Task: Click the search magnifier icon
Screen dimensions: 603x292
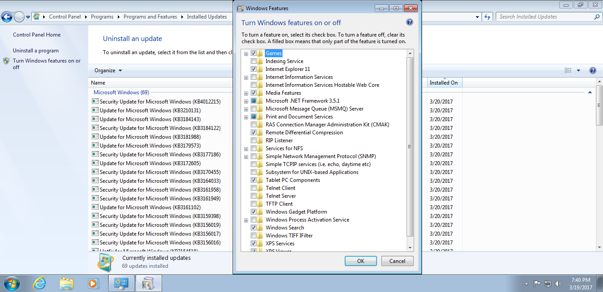Action: point(597,17)
